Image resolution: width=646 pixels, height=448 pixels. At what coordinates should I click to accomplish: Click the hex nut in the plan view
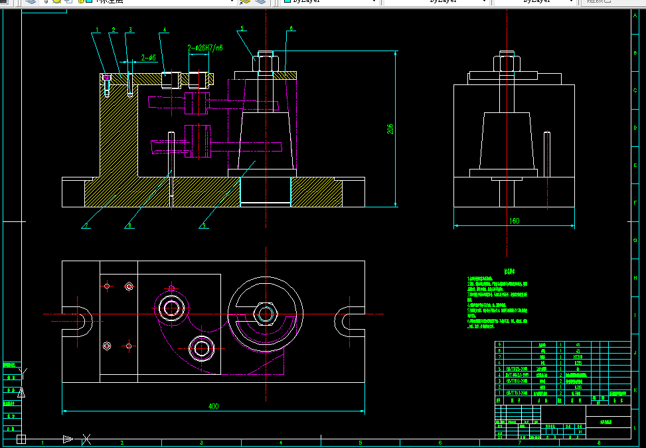point(266,314)
